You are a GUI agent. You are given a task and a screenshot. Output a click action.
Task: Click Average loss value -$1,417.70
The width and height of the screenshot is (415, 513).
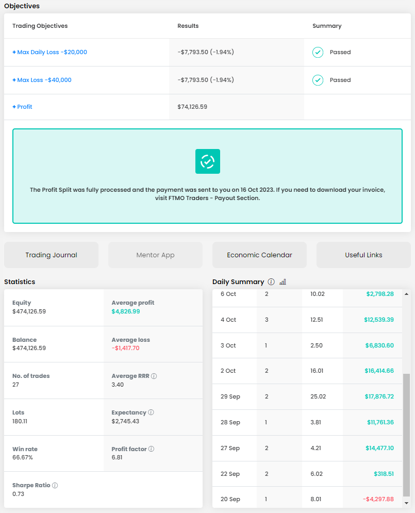(125, 348)
